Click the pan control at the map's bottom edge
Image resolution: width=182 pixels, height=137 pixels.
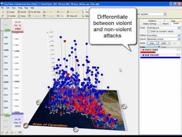click(x=76, y=129)
